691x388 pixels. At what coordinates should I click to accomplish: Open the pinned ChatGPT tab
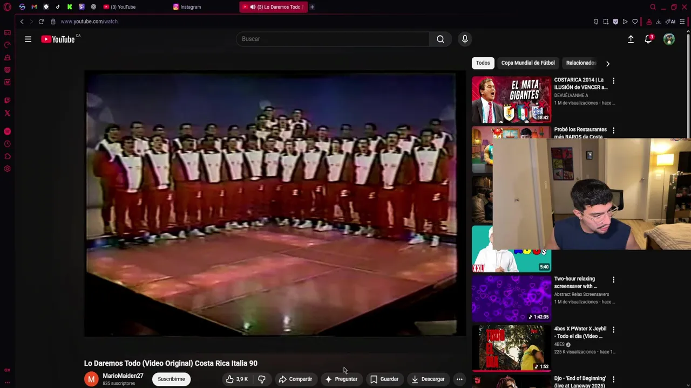coord(93,7)
